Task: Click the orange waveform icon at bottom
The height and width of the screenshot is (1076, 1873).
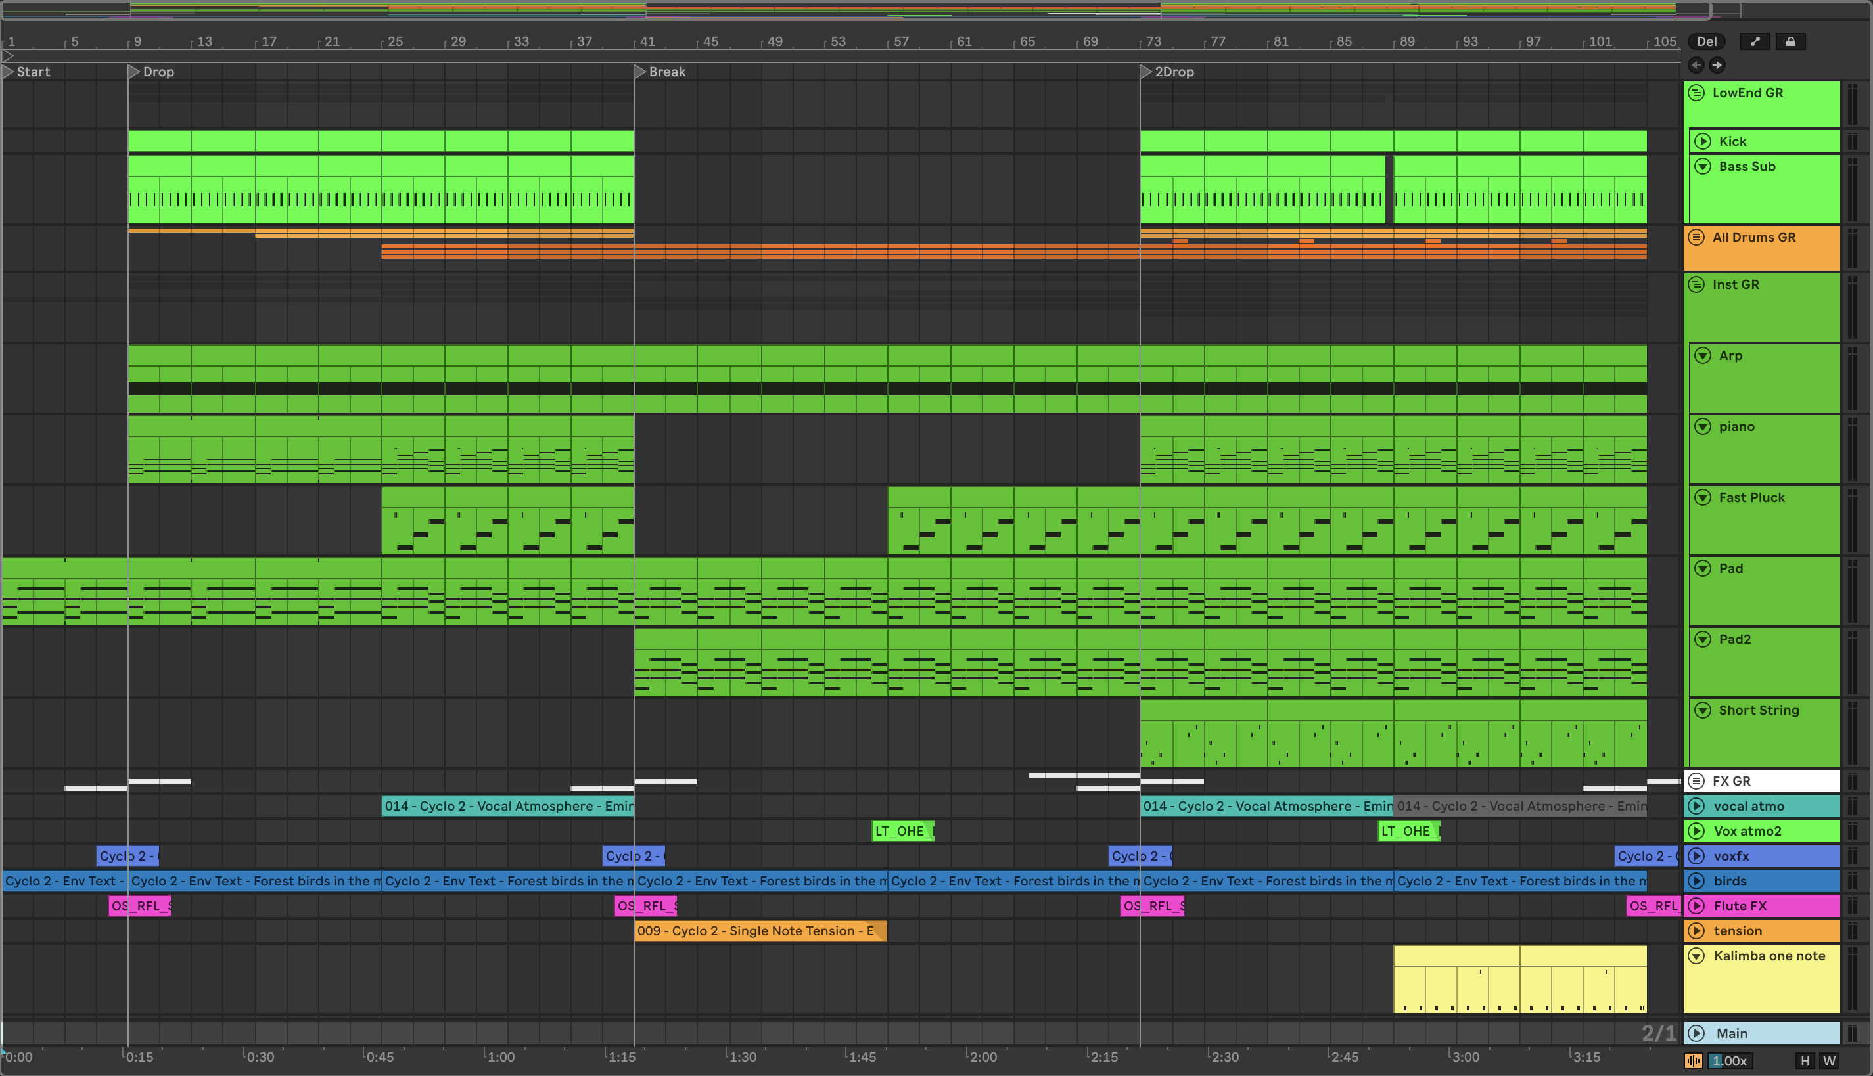Action: [x=1694, y=1060]
